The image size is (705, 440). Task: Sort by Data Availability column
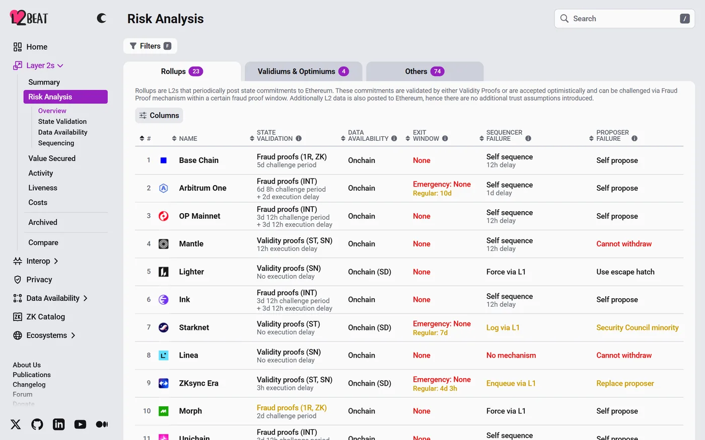coord(365,136)
